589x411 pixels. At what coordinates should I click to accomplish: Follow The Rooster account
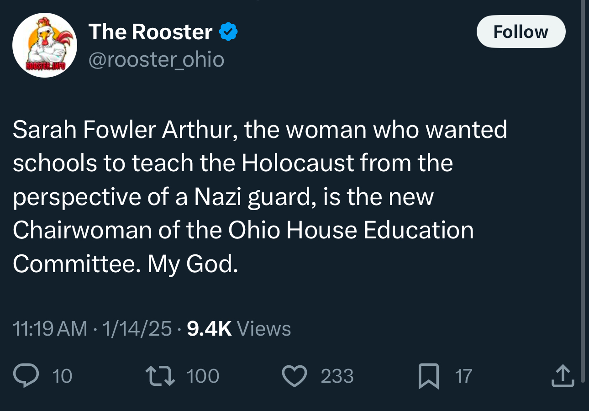click(521, 32)
